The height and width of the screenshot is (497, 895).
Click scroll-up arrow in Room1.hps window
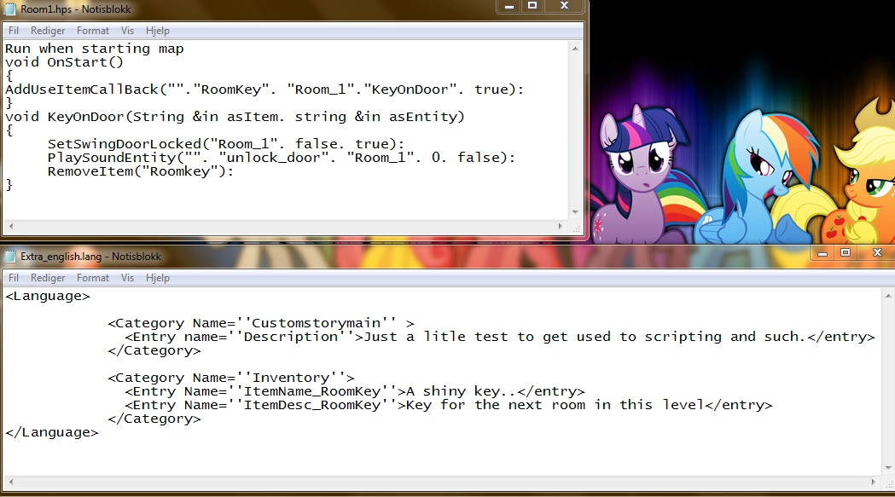[x=576, y=48]
